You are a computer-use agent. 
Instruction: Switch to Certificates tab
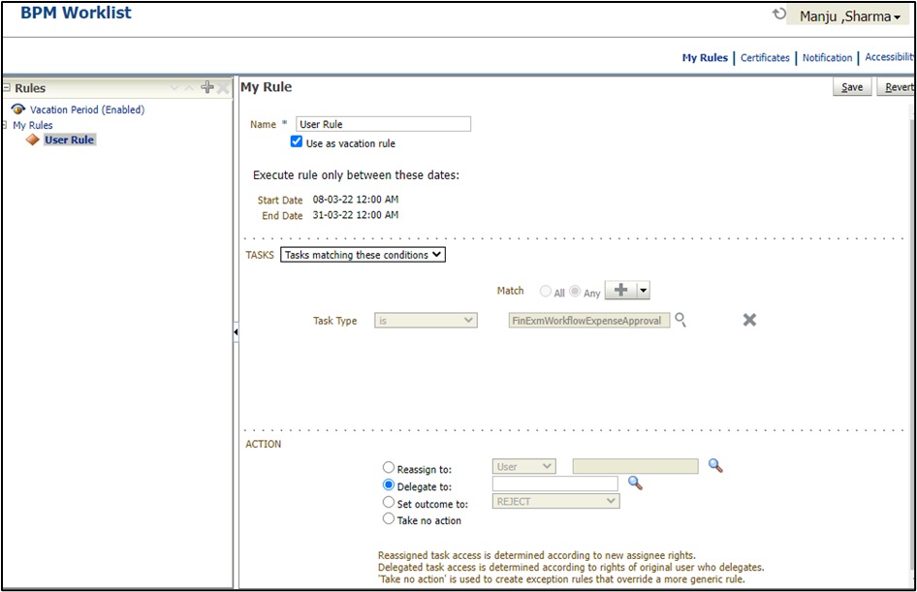[765, 57]
